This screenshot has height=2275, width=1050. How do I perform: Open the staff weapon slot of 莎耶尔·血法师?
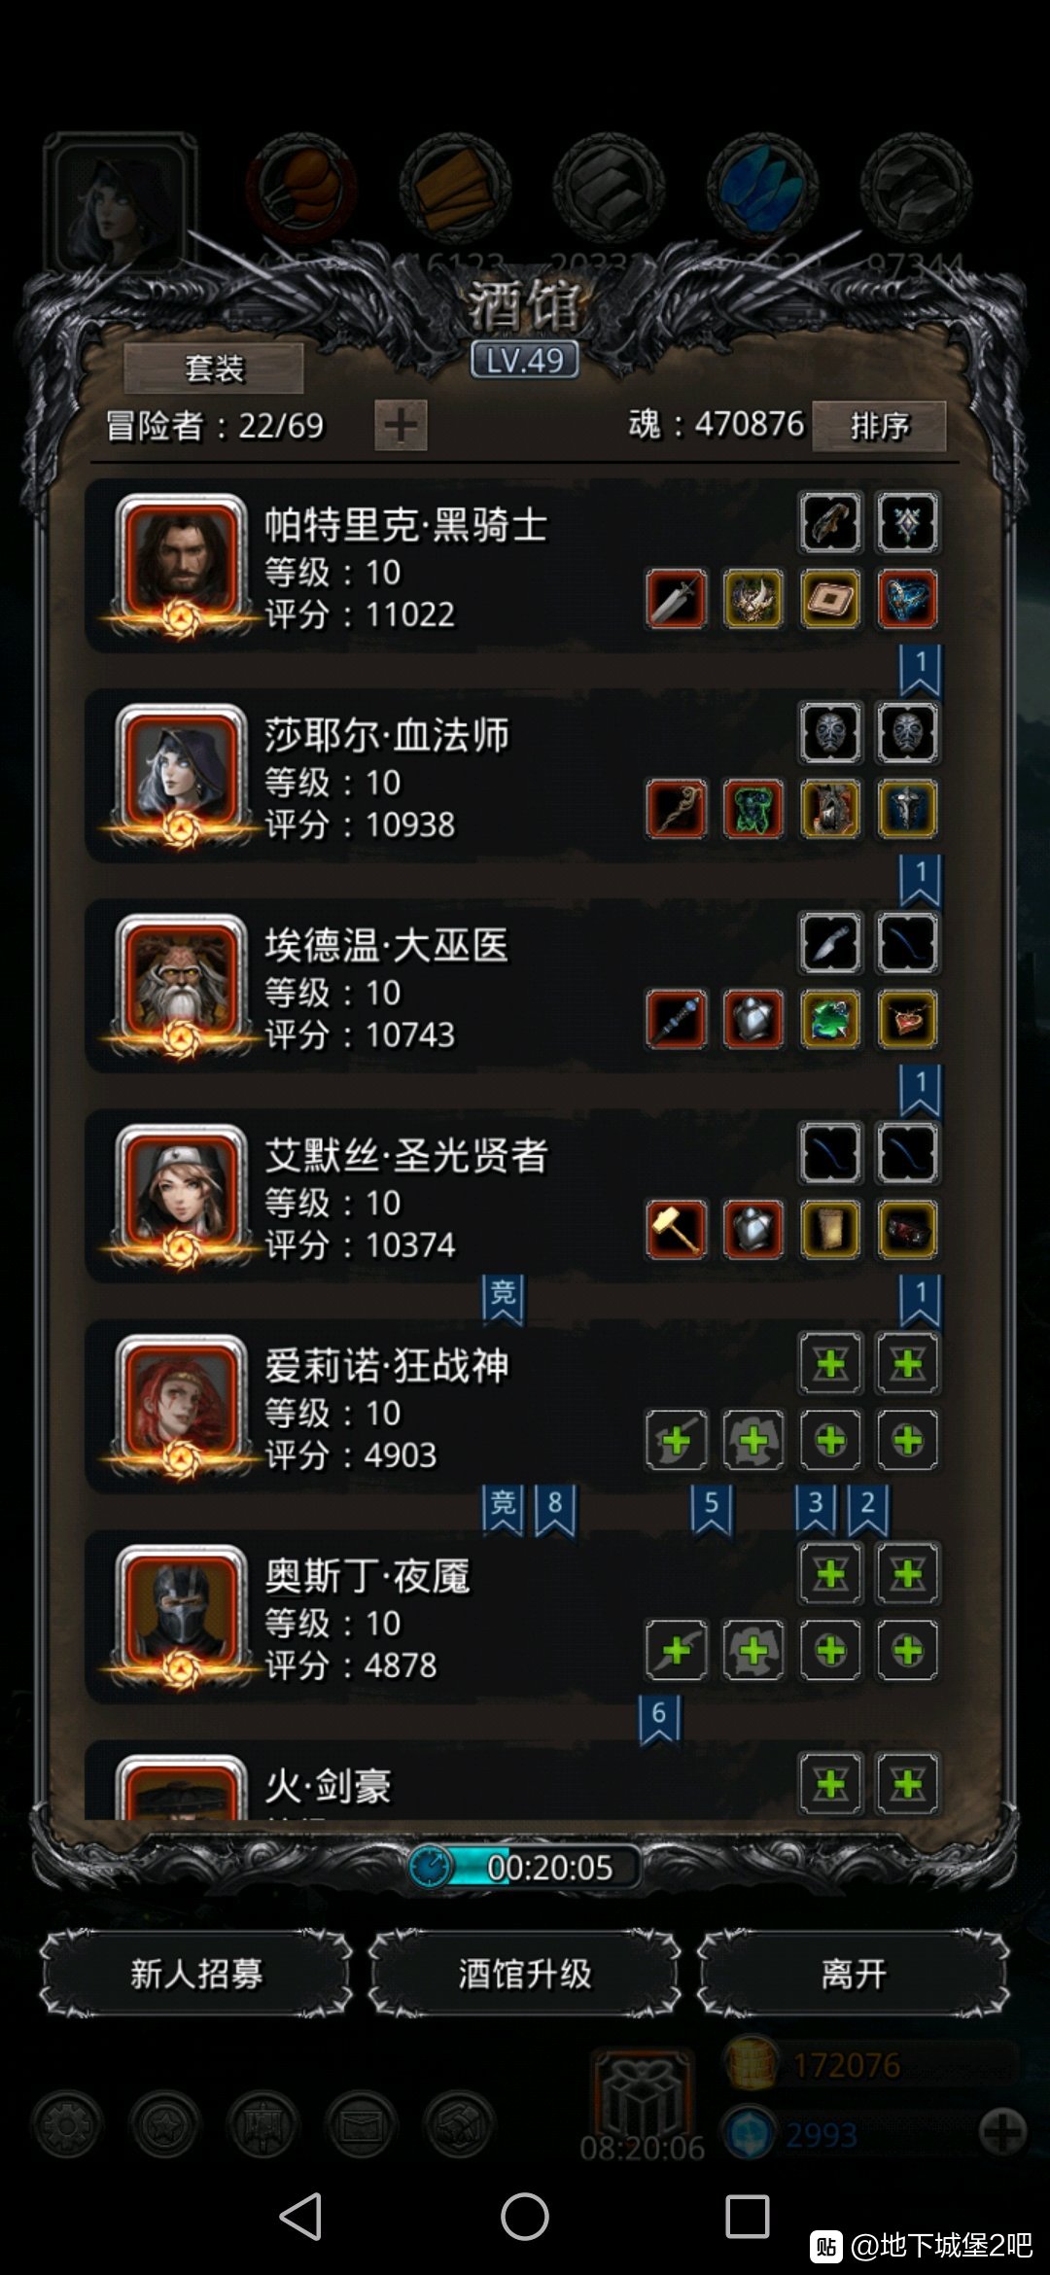point(677,809)
